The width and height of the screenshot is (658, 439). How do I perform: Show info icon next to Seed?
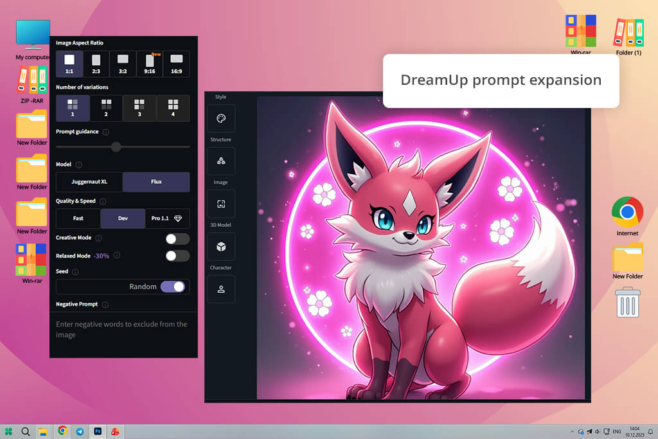(76, 271)
